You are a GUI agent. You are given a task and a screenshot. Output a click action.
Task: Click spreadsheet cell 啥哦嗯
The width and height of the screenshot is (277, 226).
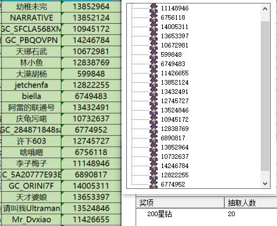[31, 152]
